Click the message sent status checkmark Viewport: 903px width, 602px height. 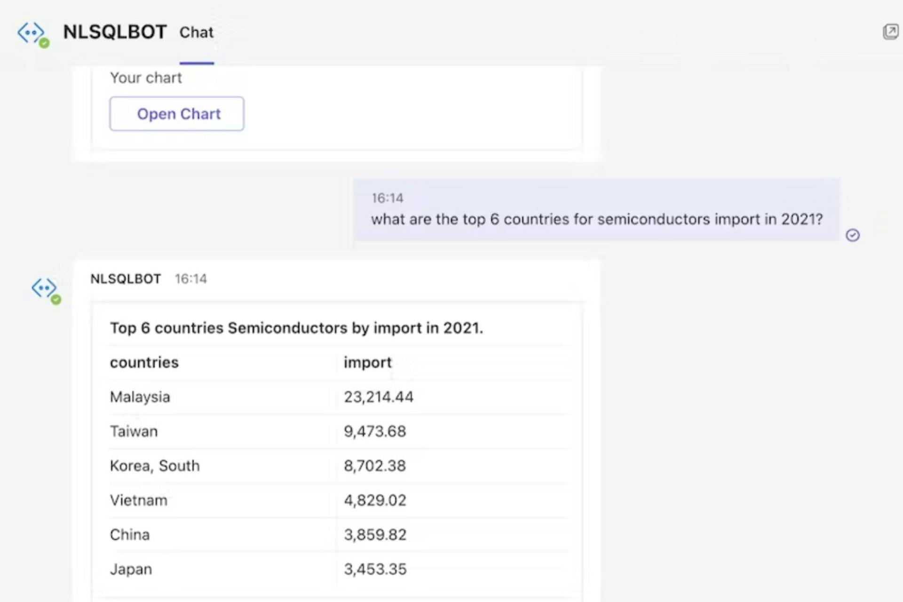[853, 235]
